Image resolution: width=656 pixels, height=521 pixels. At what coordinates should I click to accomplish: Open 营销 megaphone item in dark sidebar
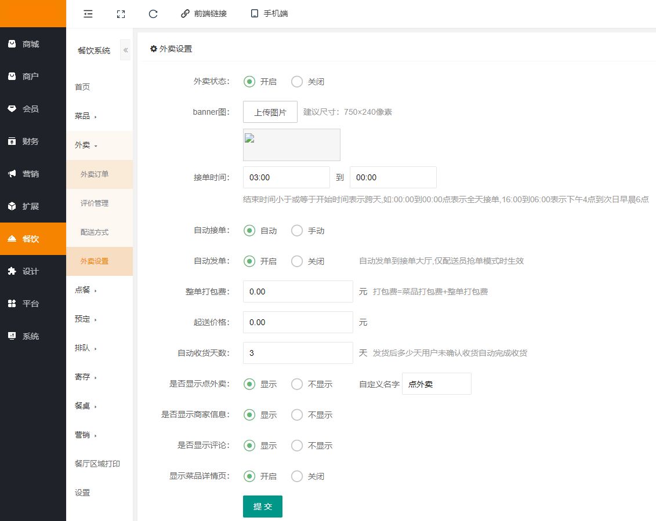click(x=31, y=174)
